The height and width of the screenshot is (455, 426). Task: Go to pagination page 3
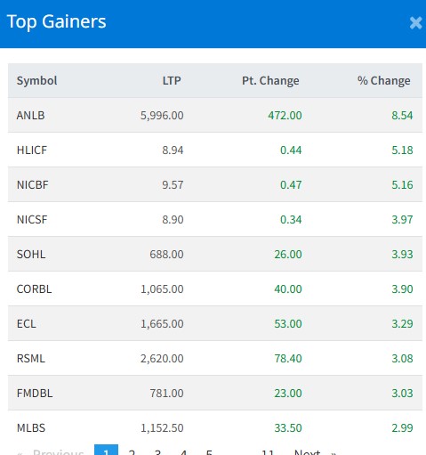tap(157, 451)
